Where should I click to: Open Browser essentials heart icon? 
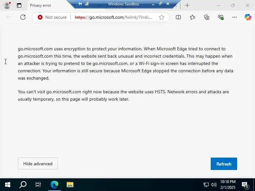point(221,17)
